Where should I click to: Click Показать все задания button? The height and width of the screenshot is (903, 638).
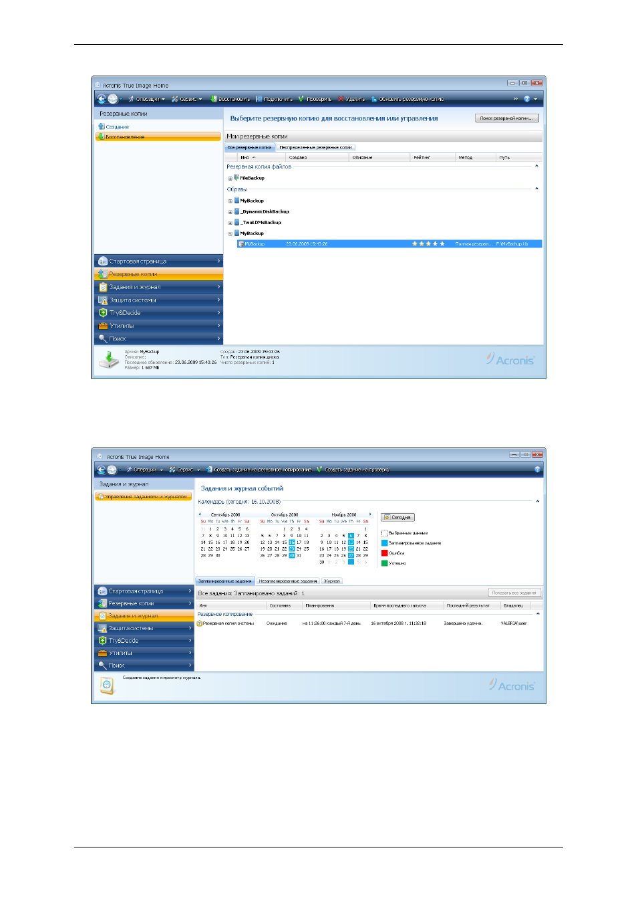(x=514, y=593)
